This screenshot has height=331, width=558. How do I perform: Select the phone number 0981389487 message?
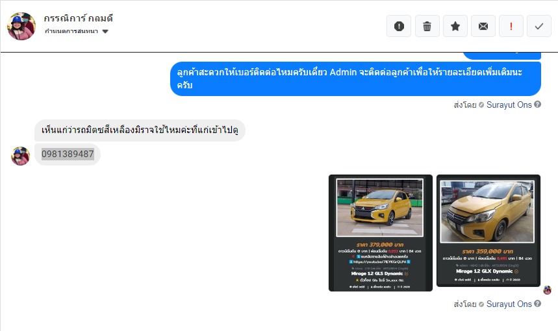[x=68, y=154]
